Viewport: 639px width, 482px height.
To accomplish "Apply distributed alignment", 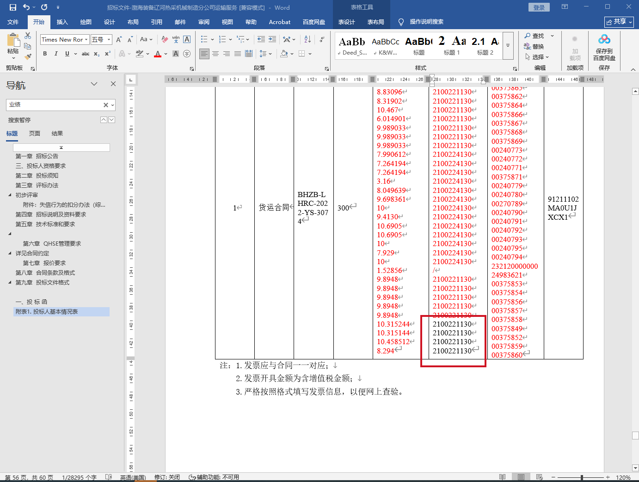I will point(249,54).
